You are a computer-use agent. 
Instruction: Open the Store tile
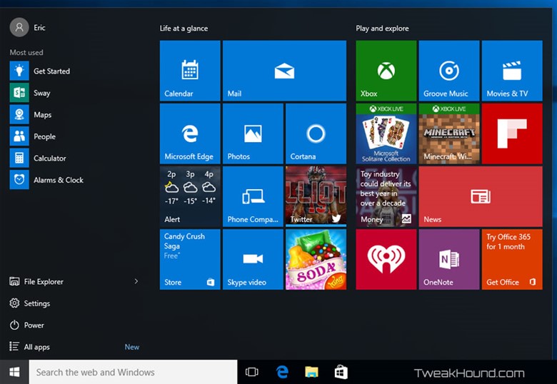[190, 259]
